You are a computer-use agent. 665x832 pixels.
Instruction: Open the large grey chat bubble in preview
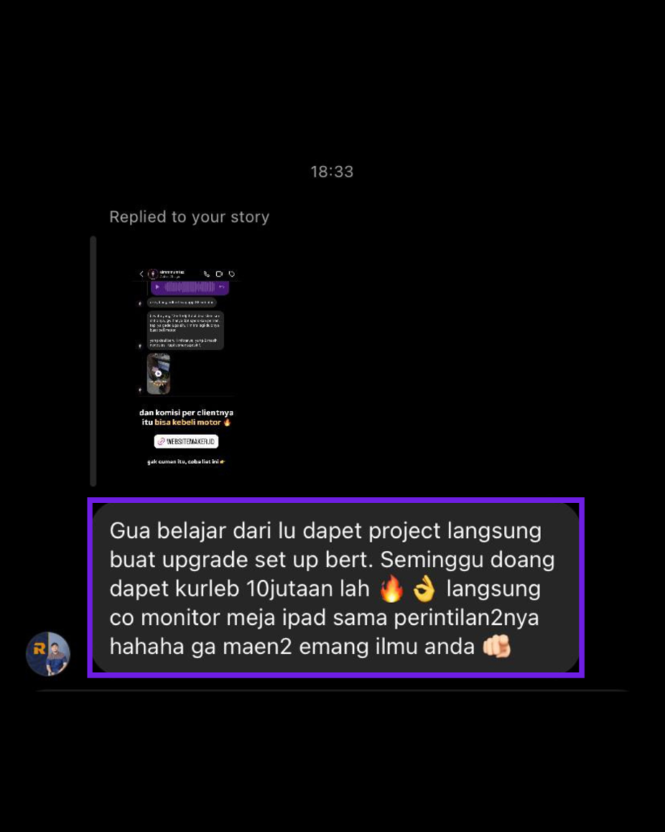[185, 330]
